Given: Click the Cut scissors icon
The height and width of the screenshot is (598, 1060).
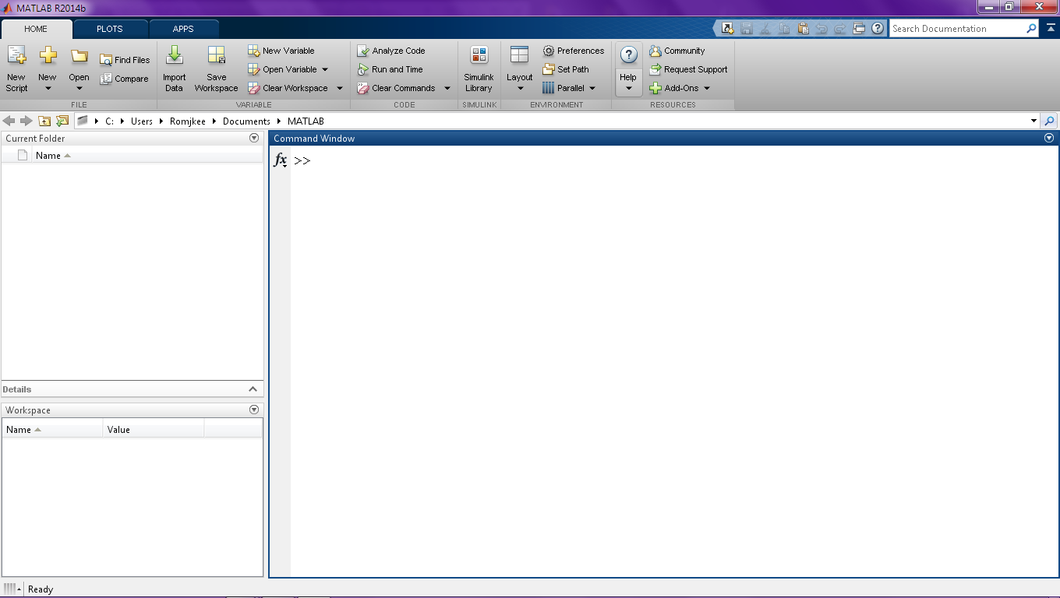Looking at the screenshot, I should coord(765,29).
